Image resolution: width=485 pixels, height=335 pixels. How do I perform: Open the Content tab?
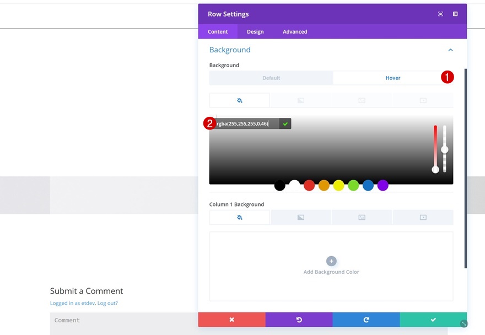pos(218,31)
